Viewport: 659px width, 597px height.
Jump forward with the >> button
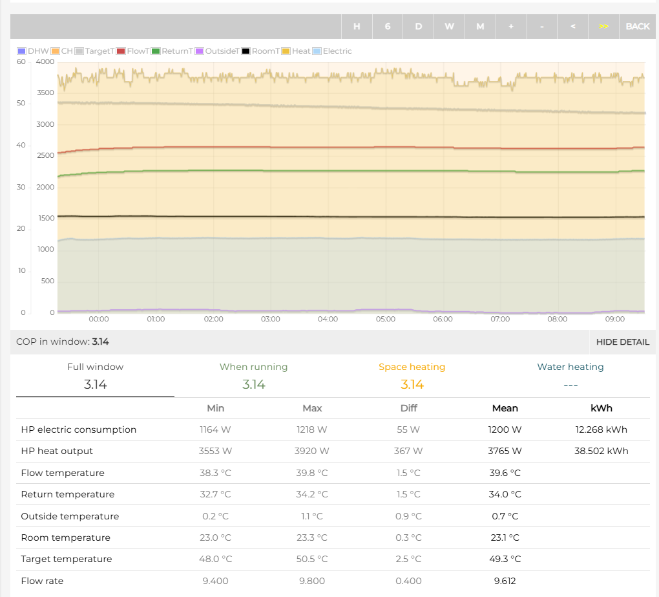point(603,27)
